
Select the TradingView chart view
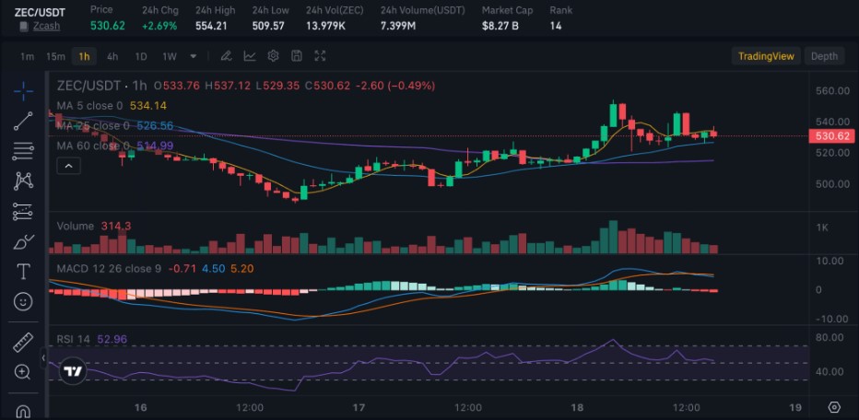[x=766, y=56]
